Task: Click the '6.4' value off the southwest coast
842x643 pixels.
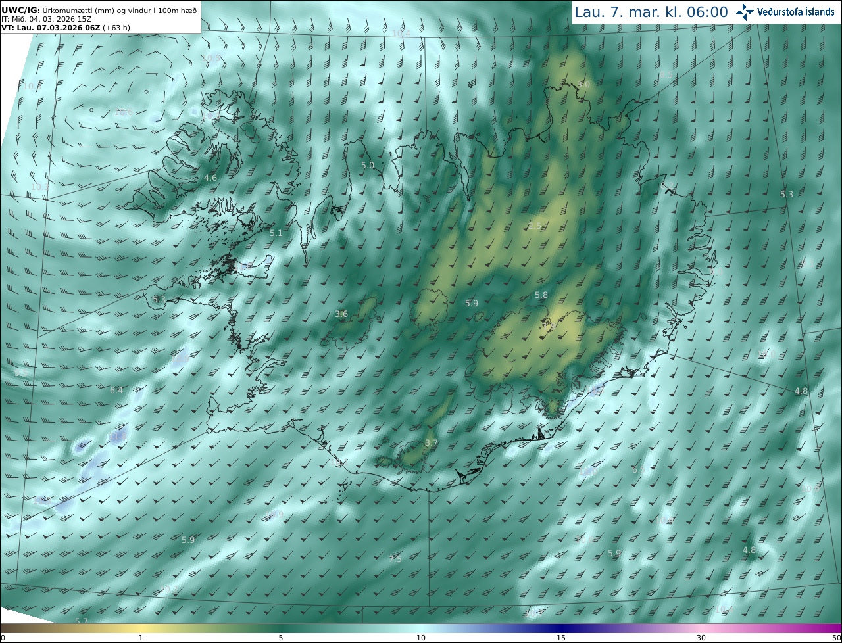Action: (x=116, y=390)
